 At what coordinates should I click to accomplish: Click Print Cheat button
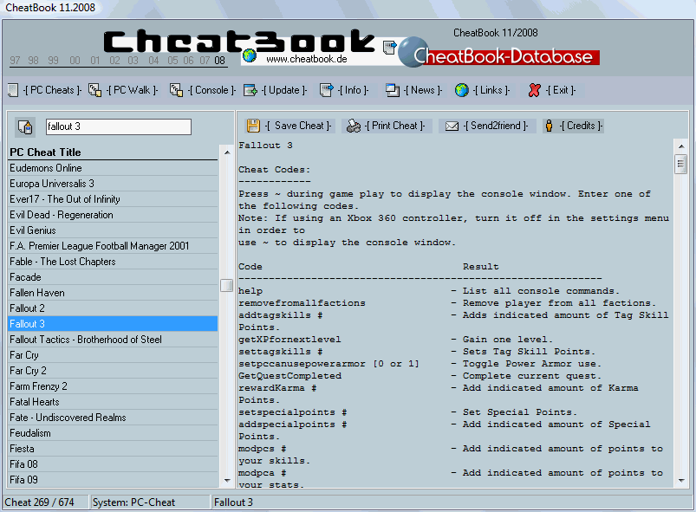[x=386, y=126]
